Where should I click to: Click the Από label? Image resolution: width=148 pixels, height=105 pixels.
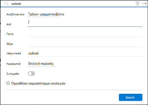pyautogui.click(x=9, y=24)
